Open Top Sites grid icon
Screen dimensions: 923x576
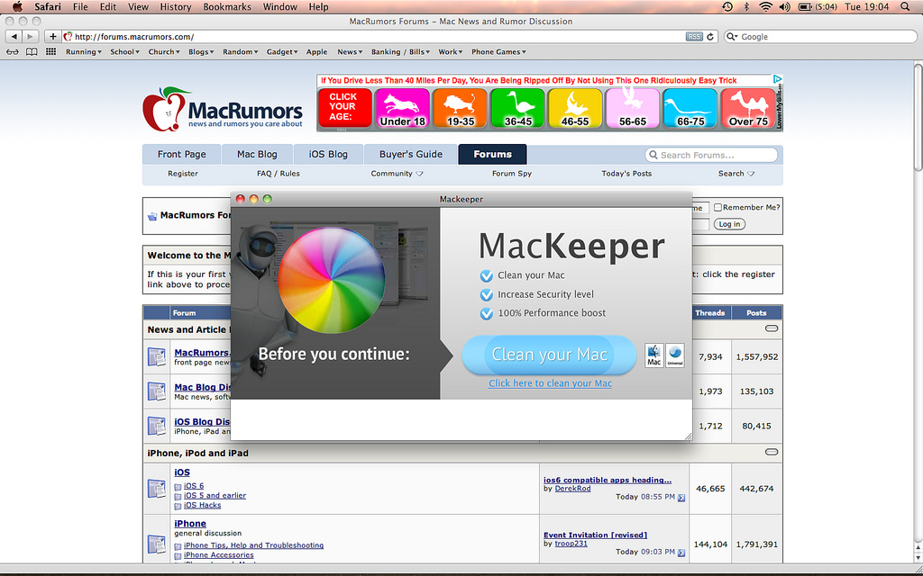50,51
